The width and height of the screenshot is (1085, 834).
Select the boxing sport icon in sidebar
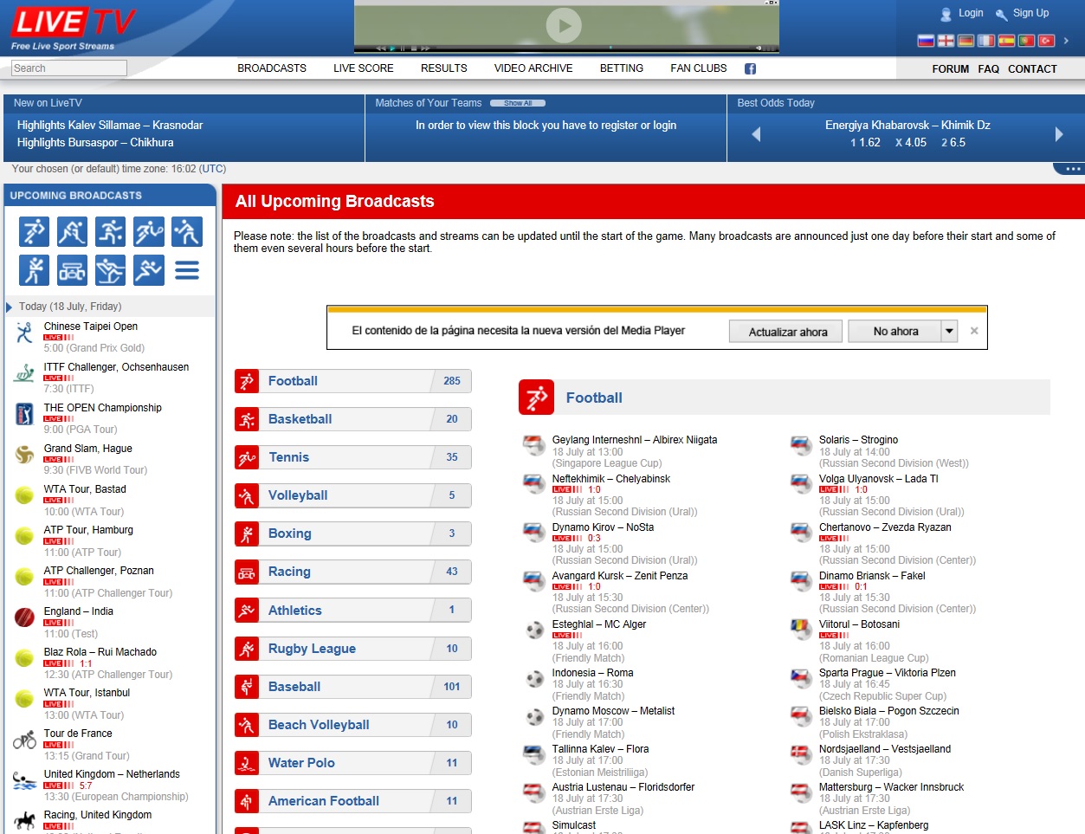(34, 270)
